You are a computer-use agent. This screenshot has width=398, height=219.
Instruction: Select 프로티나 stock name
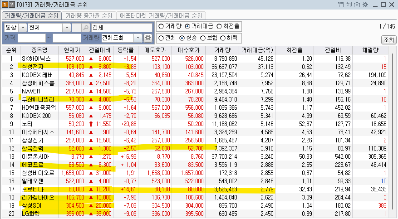click(33, 189)
